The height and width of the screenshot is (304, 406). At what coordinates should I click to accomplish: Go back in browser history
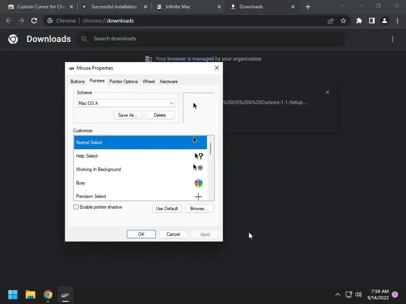pyautogui.click(x=9, y=21)
